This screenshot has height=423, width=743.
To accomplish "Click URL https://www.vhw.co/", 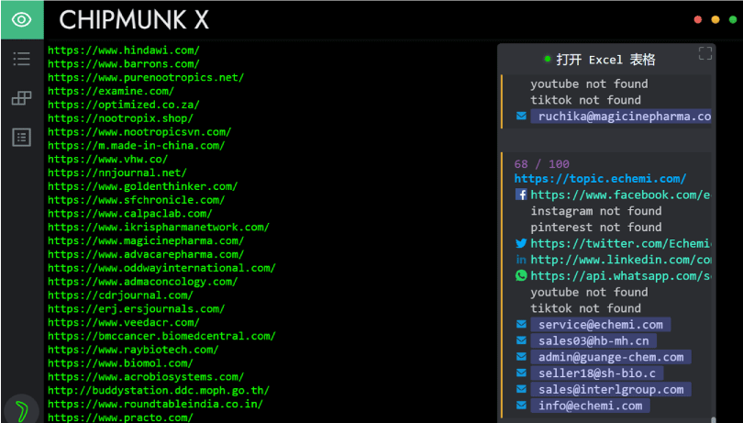I will click(x=107, y=160).
